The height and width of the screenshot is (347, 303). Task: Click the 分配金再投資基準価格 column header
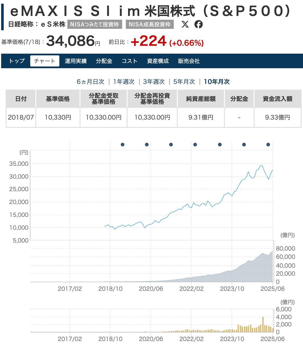152,99
